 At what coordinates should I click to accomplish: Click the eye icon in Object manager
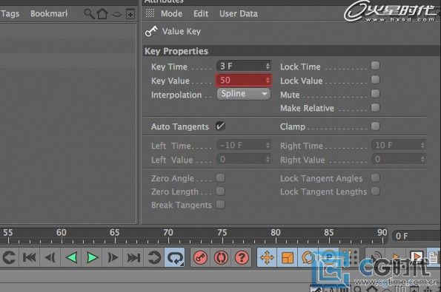(117, 14)
